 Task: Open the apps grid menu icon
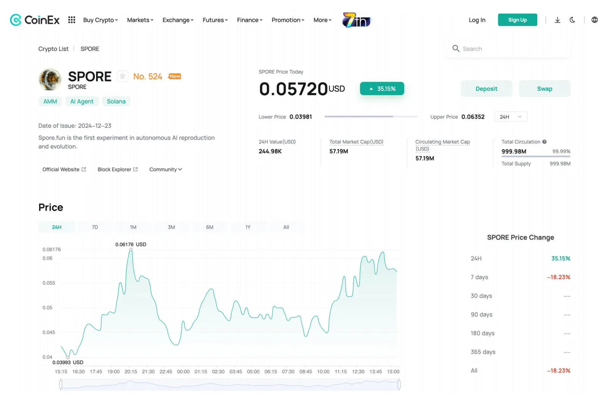[72, 20]
